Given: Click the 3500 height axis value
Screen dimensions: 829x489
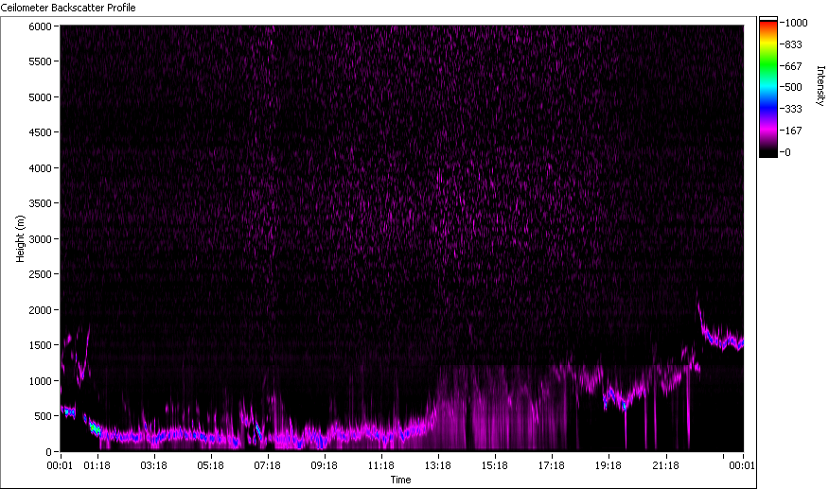Looking at the screenshot, I should 40,203.
